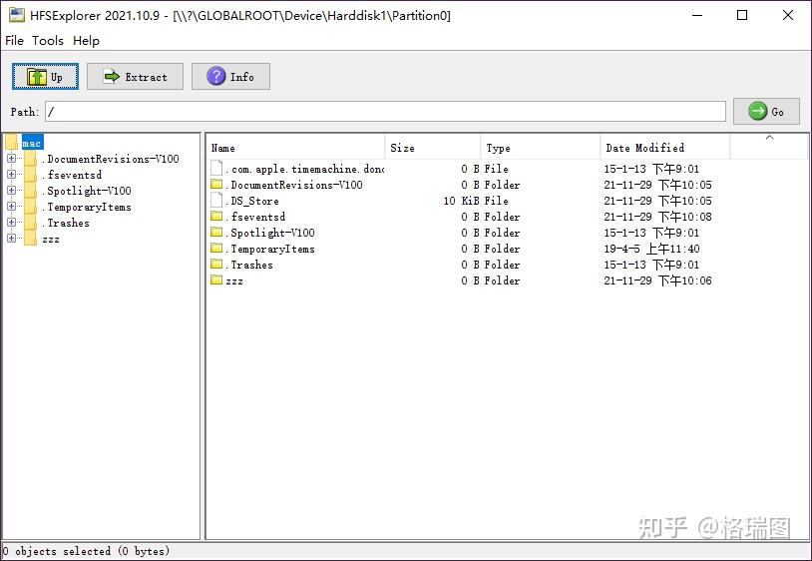
Task: Click folder icon of .DocumentRevisions-V100 in list
Action: (216, 184)
